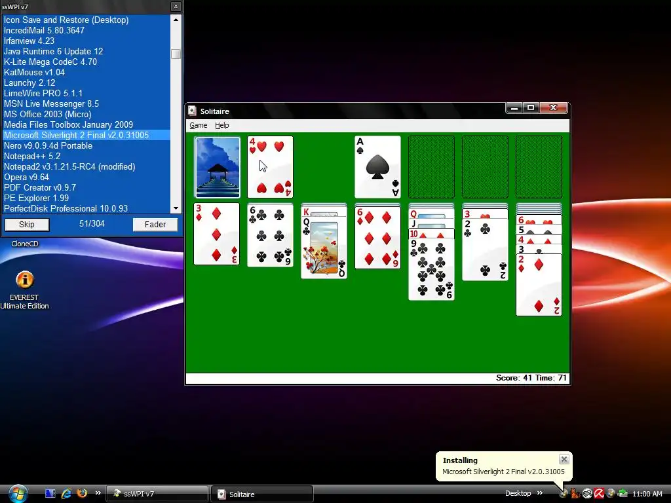
Task: Select the 3 of diamonds card
Action: click(x=216, y=234)
